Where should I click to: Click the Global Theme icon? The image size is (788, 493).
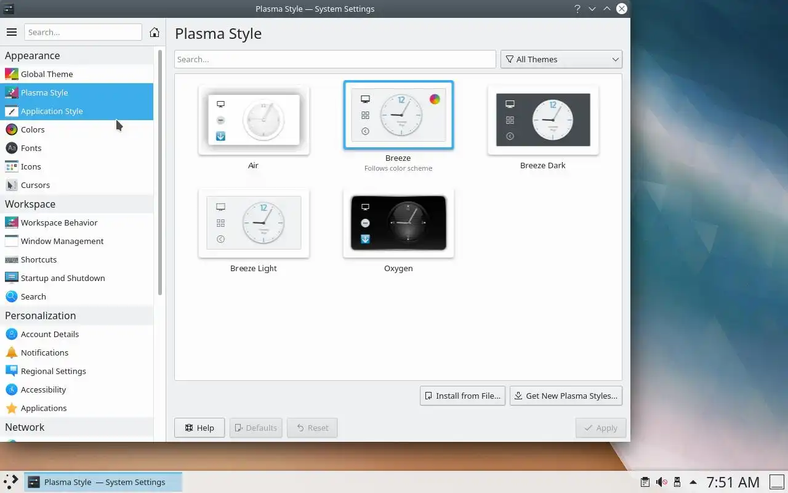tap(11, 74)
